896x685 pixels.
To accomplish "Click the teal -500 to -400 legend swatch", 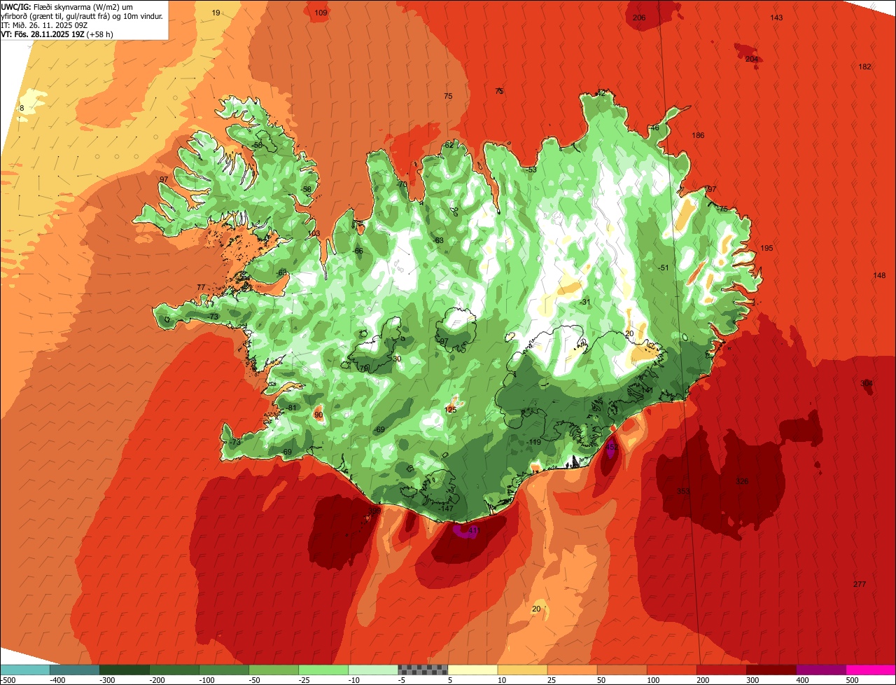I will [x=25, y=670].
